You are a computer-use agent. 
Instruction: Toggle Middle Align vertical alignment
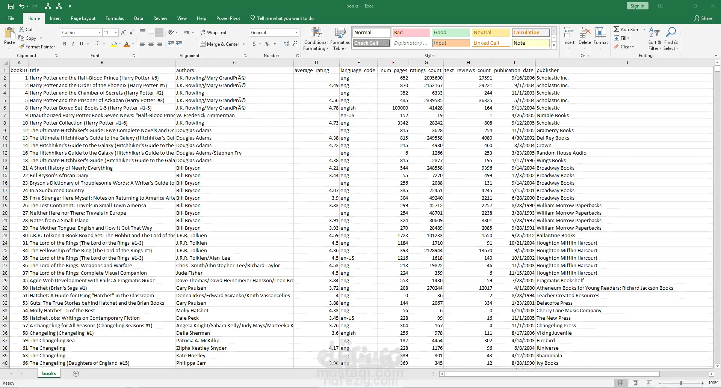151,32
